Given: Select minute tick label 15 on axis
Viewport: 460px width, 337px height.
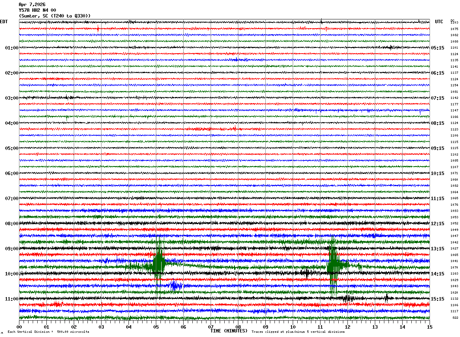Looking at the screenshot, I should click(430, 327).
